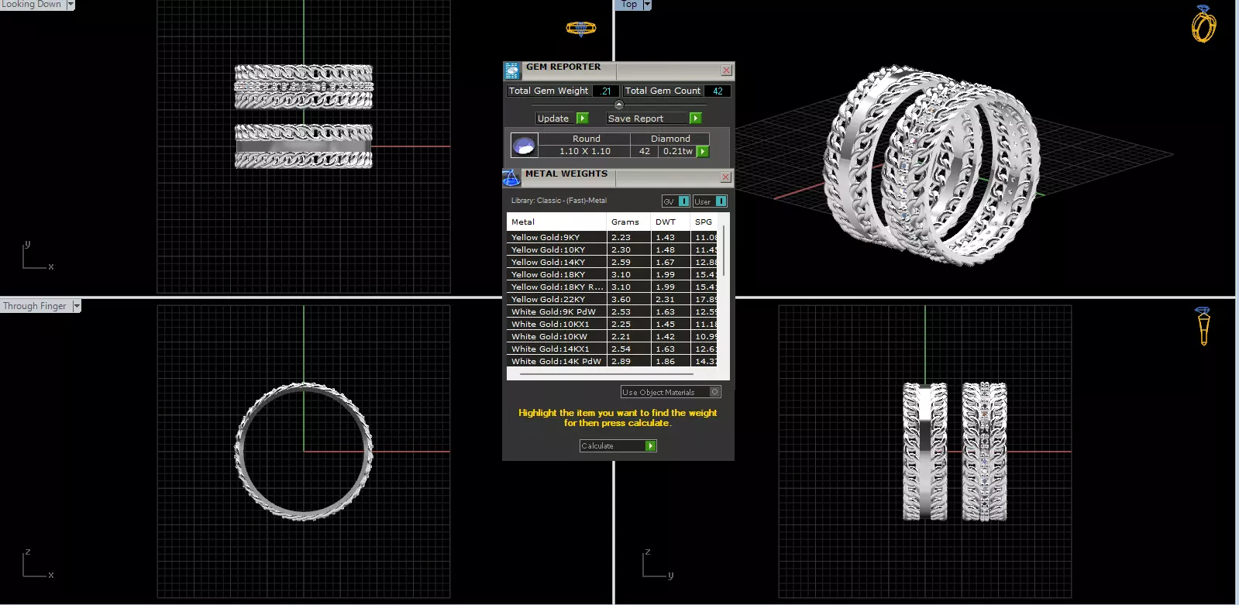Open the Top viewport dropdown arrow
The image size is (1239, 605).
(647, 5)
